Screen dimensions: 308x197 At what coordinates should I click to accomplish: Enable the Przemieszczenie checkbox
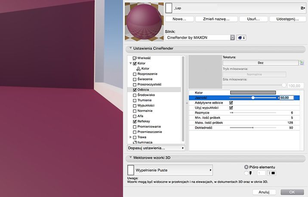(x=135, y=132)
